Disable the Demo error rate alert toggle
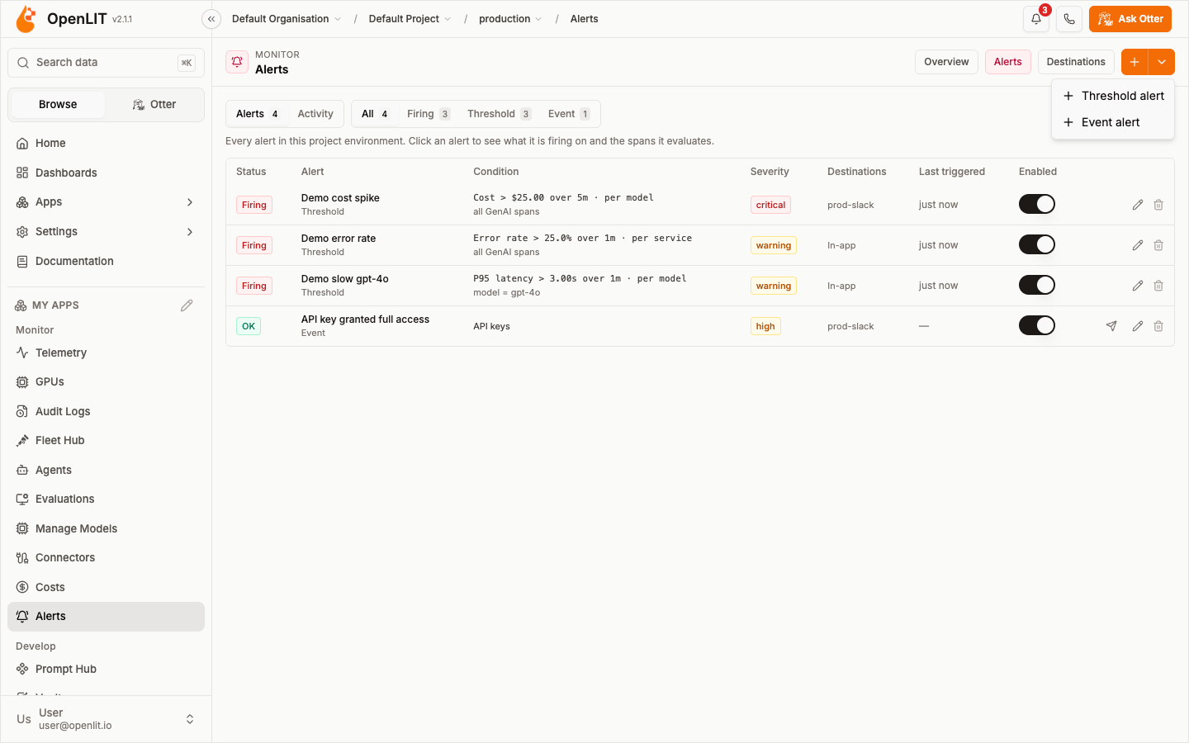The image size is (1189, 743). click(1037, 244)
